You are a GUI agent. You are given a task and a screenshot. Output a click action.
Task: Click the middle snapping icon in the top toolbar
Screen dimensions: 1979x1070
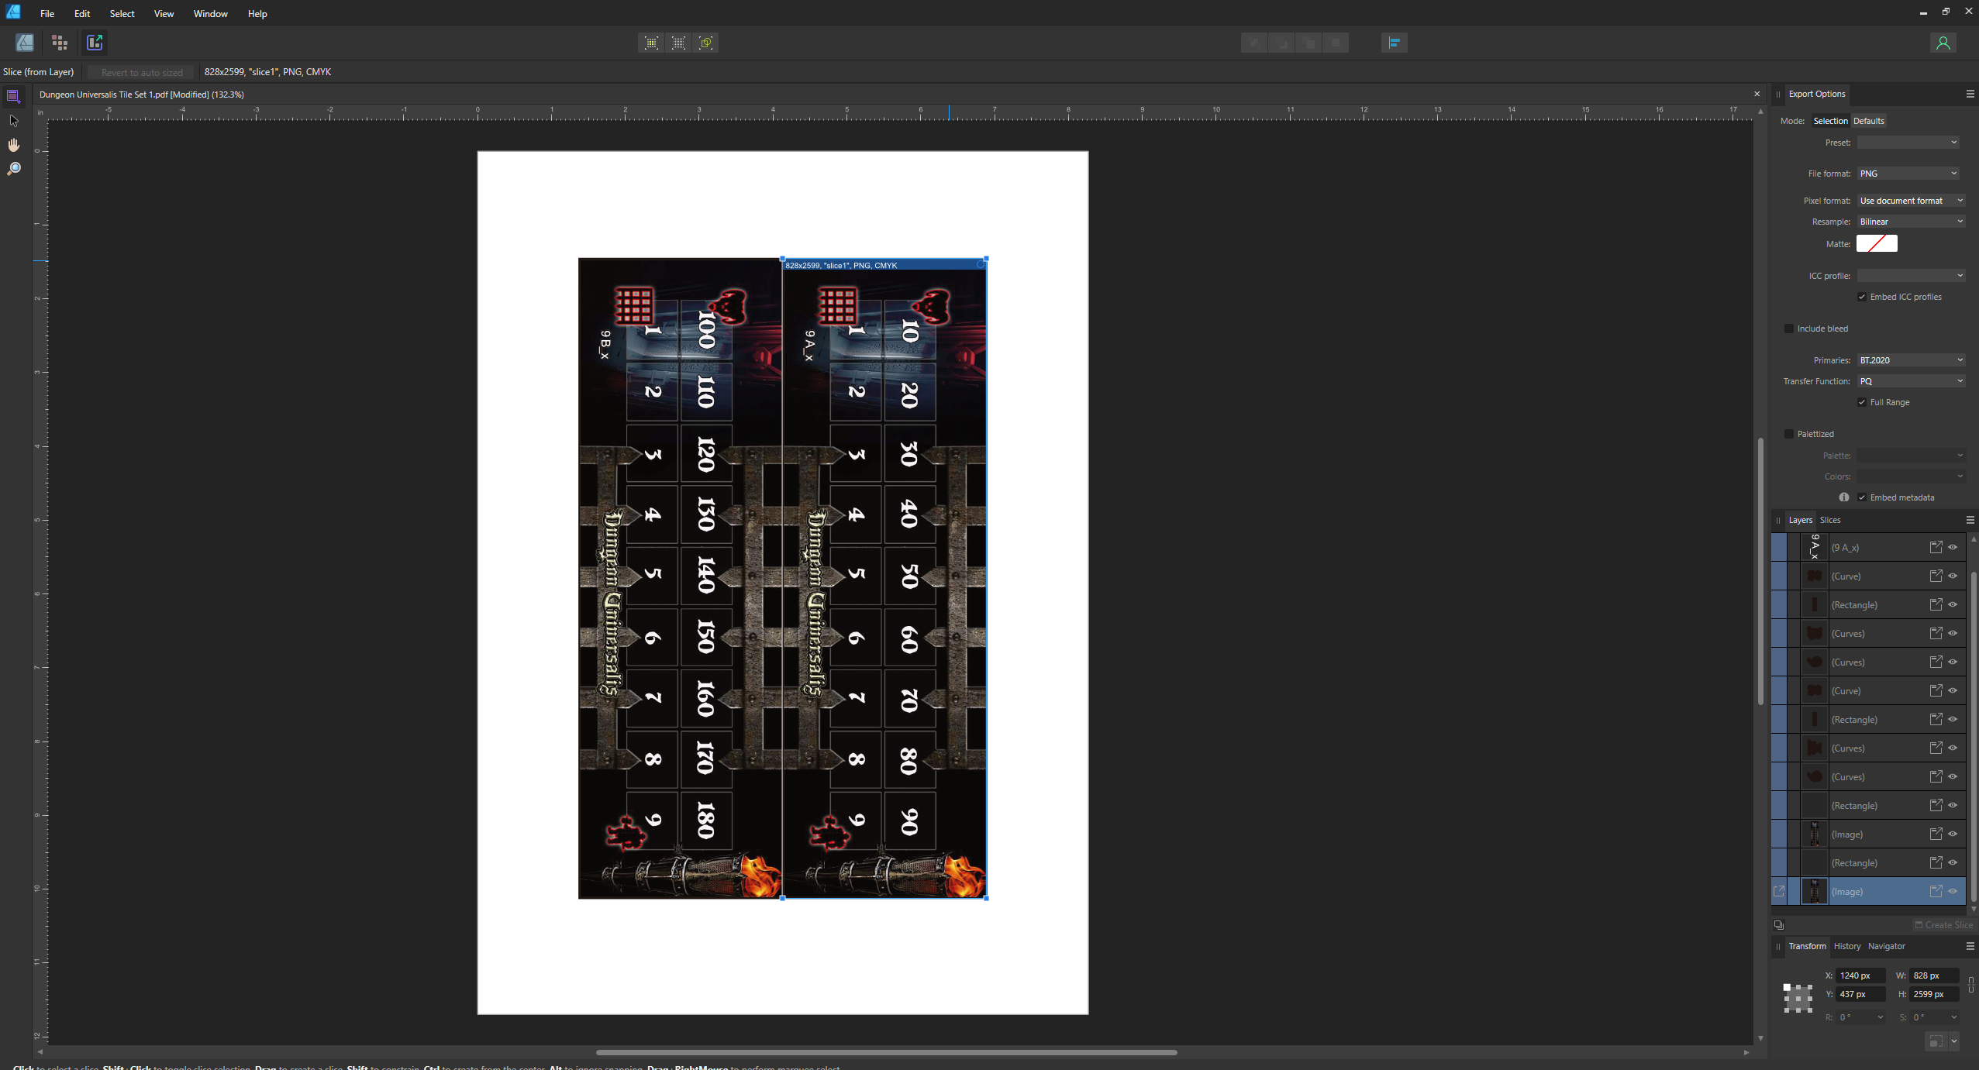pos(679,43)
